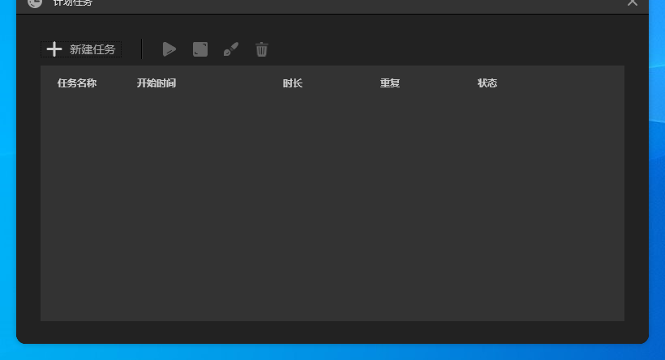
Task: Edit the task using the brush icon
Action: (231, 49)
